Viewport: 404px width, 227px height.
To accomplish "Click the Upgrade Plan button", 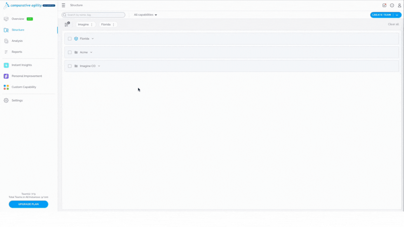I will click(x=28, y=204).
